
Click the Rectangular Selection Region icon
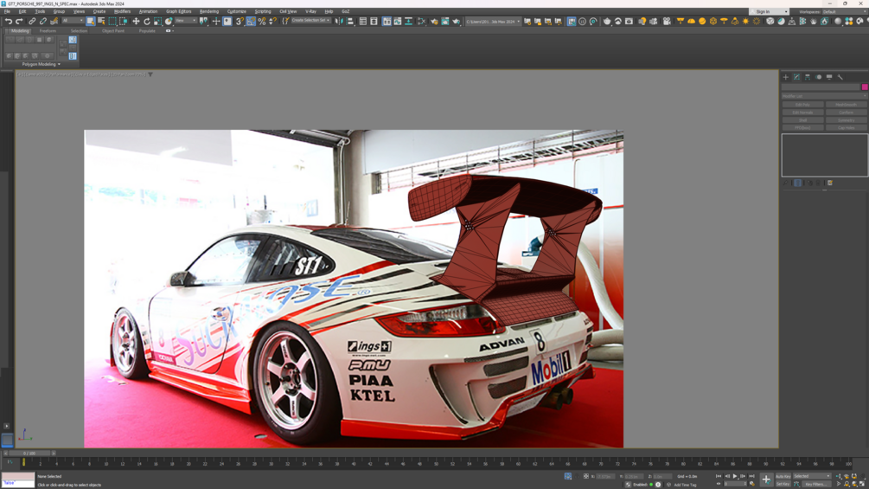point(112,21)
